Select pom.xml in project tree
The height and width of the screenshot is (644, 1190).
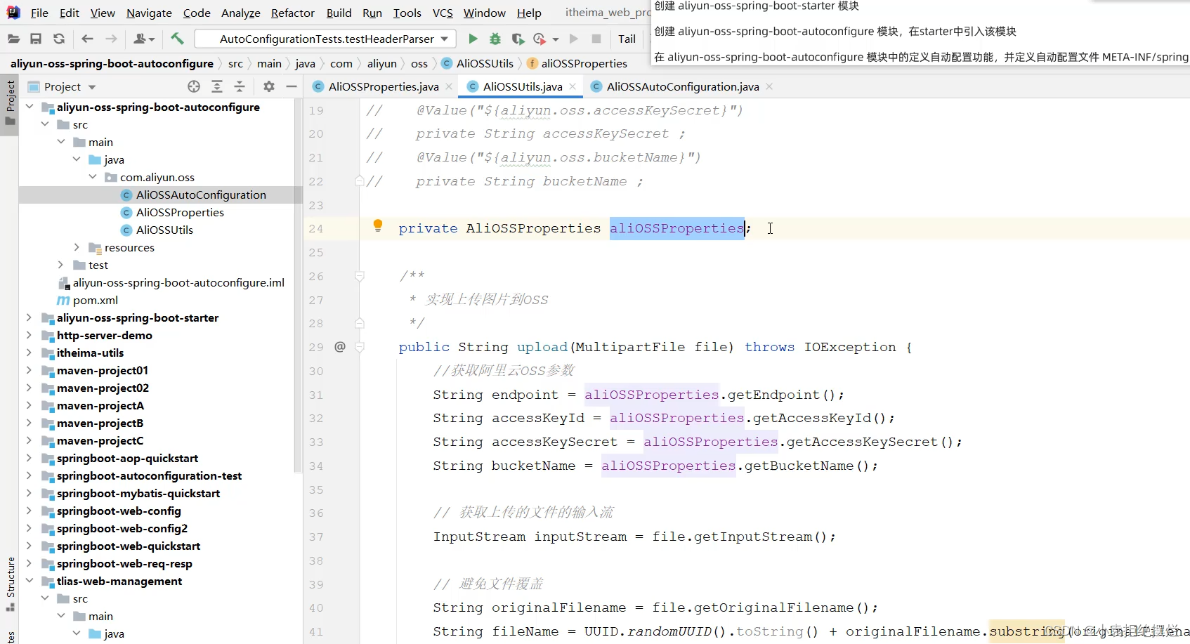(96, 300)
